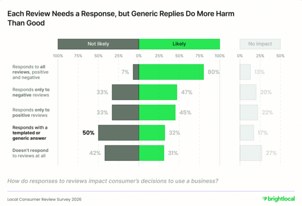Click the dark bar labeled 50%
The image size is (302, 206).
point(118,133)
